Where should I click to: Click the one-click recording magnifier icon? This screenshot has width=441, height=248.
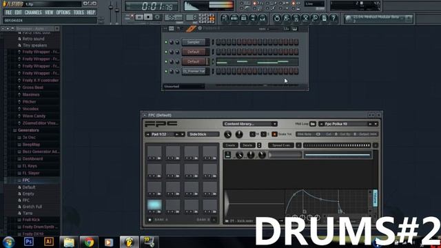point(315,19)
